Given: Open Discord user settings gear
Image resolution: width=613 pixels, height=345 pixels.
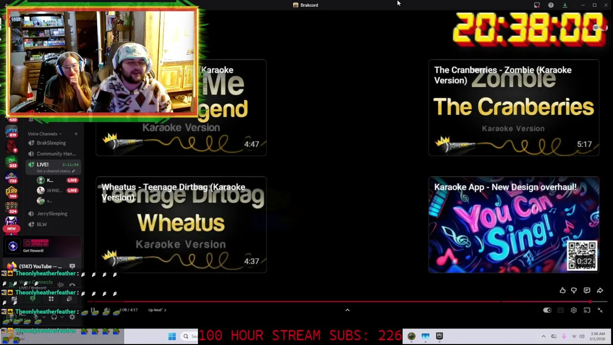Looking at the screenshot, I should [x=72, y=317].
